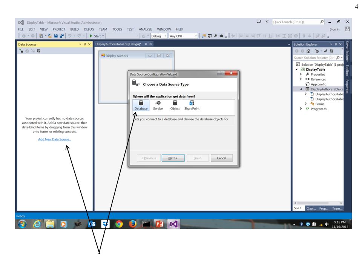Viewport: 362px width, 272px height.
Task: Click the Redo arrow icon
Action: (79, 36)
